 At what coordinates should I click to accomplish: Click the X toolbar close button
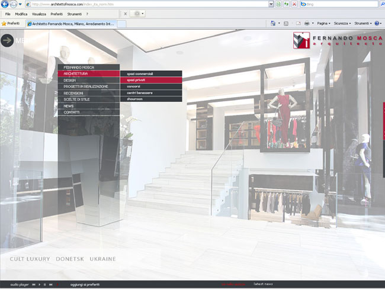point(125,14)
